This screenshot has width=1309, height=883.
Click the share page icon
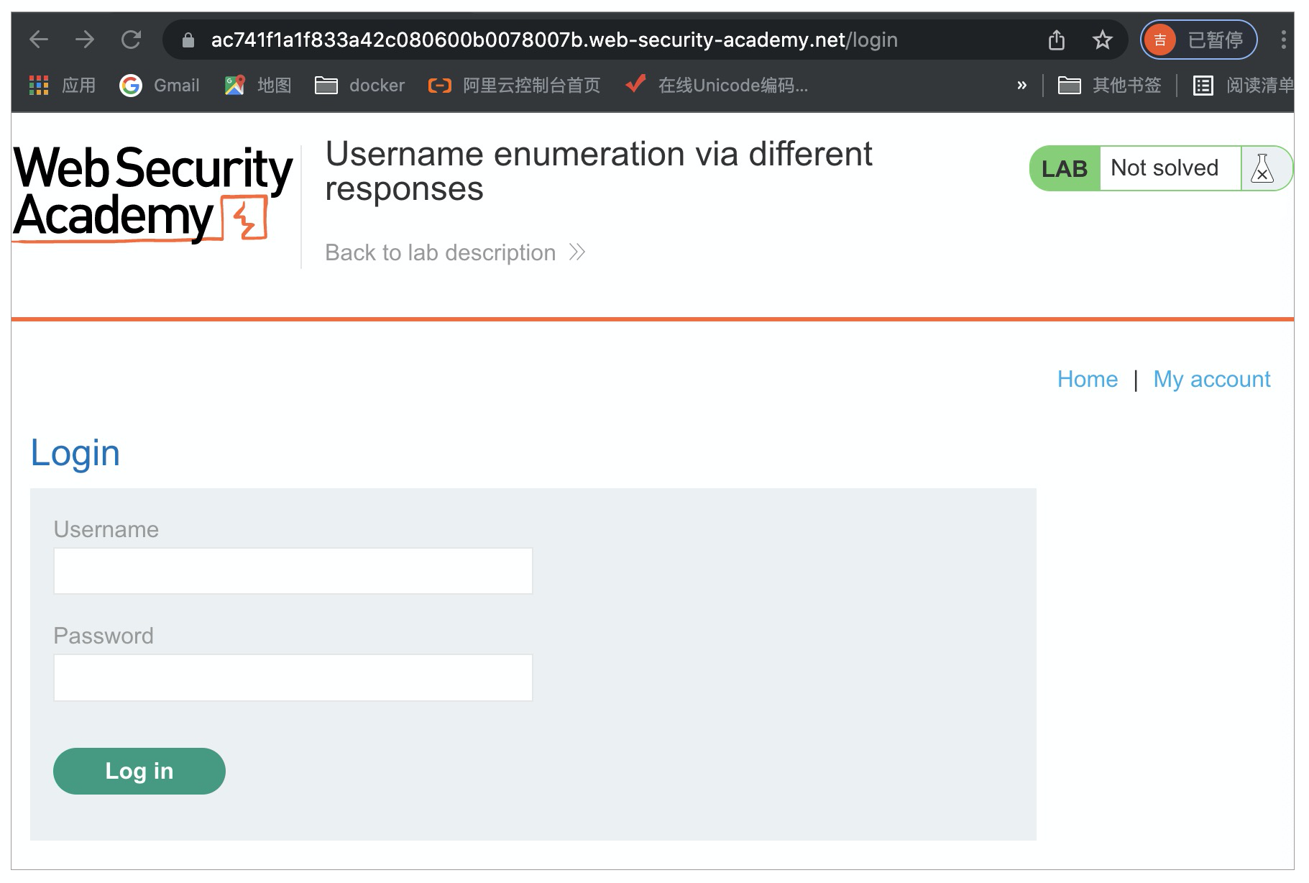tap(1056, 40)
